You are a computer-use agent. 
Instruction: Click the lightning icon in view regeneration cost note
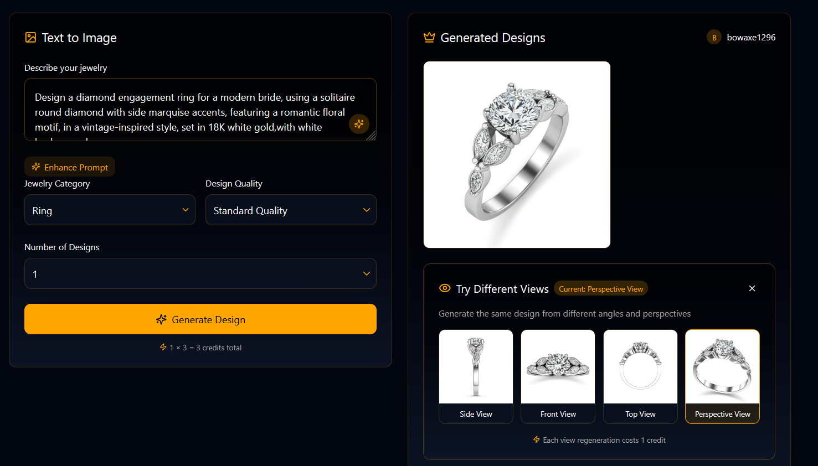pyautogui.click(x=536, y=439)
